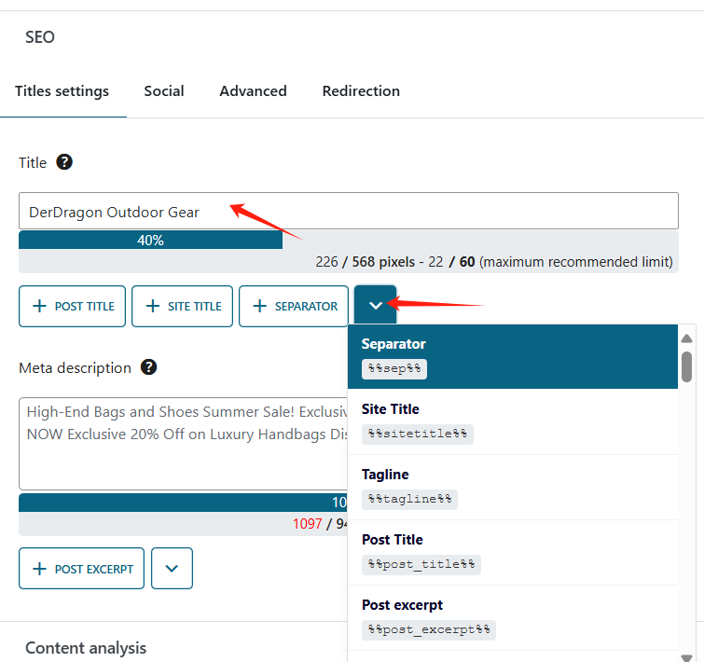This screenshot has height=662, width=704.
Task: Open the Advanced tab
Action: tap(253, 91)
